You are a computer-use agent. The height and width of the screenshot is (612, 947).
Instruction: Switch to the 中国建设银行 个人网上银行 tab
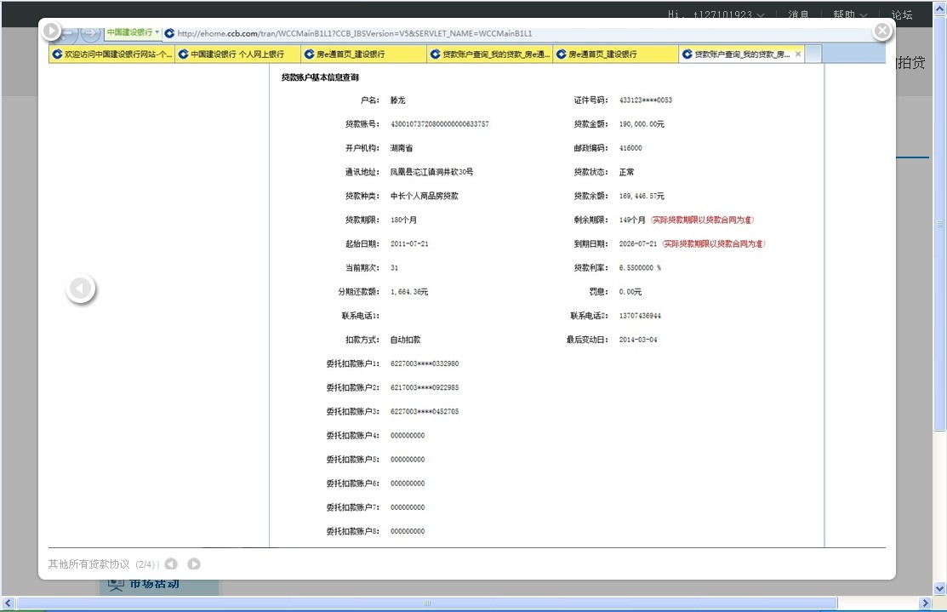237,54
